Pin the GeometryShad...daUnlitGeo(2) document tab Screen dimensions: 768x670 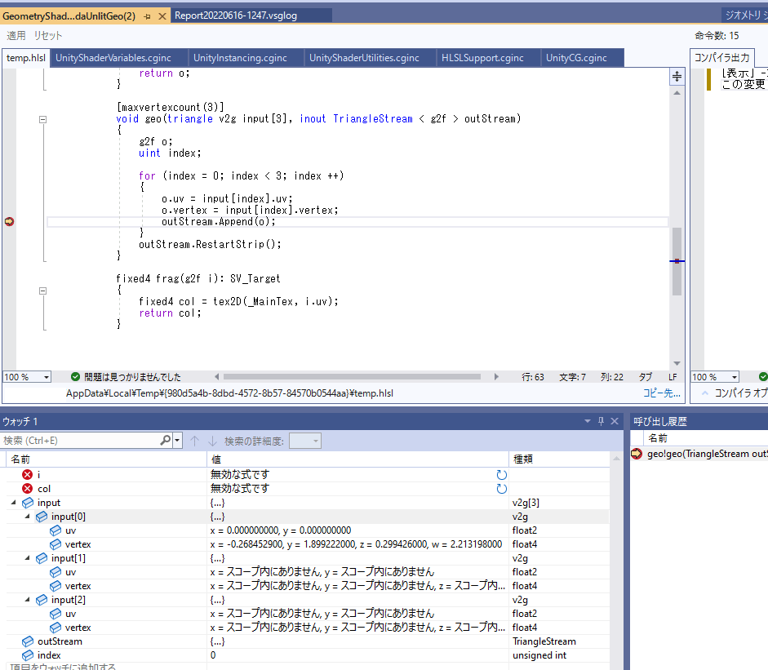point(148,16)
